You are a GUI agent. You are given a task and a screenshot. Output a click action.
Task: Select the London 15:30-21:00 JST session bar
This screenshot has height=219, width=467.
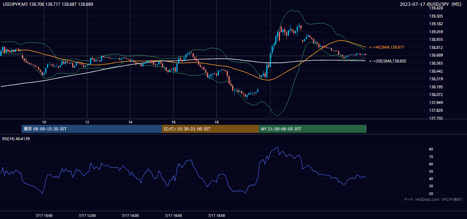tap(210, 129)
